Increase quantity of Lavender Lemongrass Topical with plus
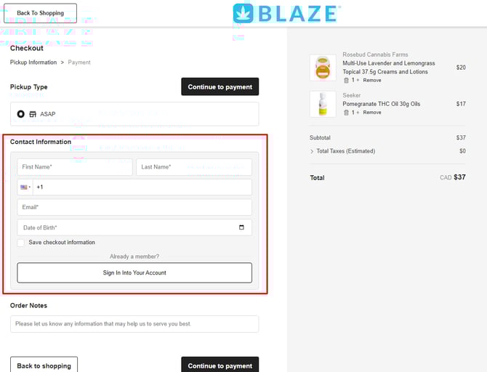 [x=358, y=81]
